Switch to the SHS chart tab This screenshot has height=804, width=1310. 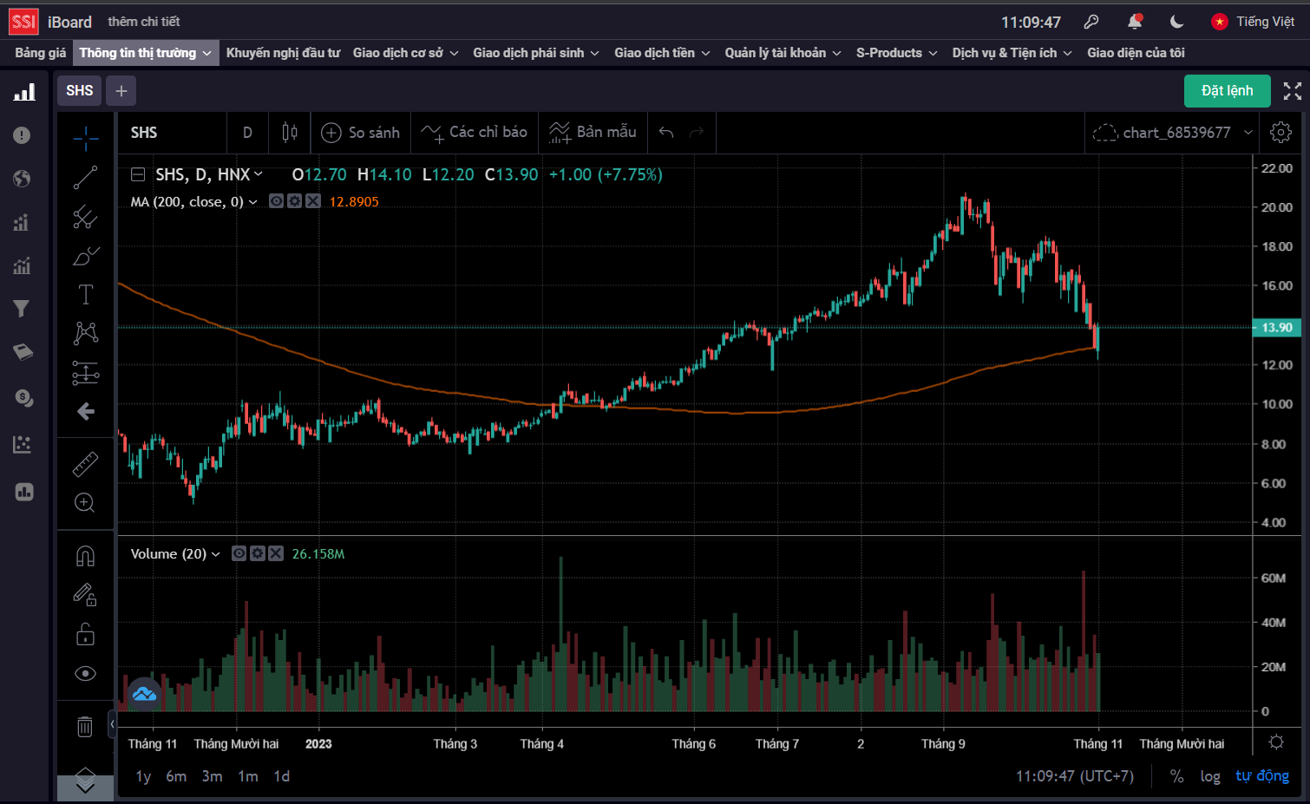click(80, 91)
